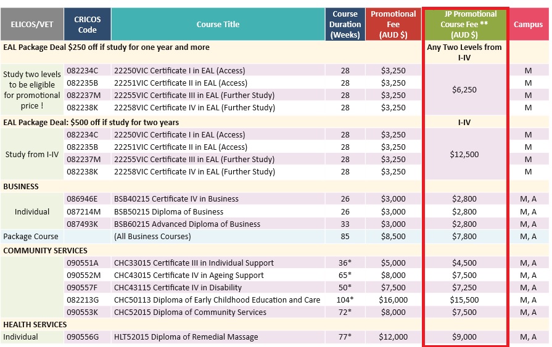The image size is (552, 347).
Task: Click the $6,250 JP promotional fee cell
Action: 464,89
